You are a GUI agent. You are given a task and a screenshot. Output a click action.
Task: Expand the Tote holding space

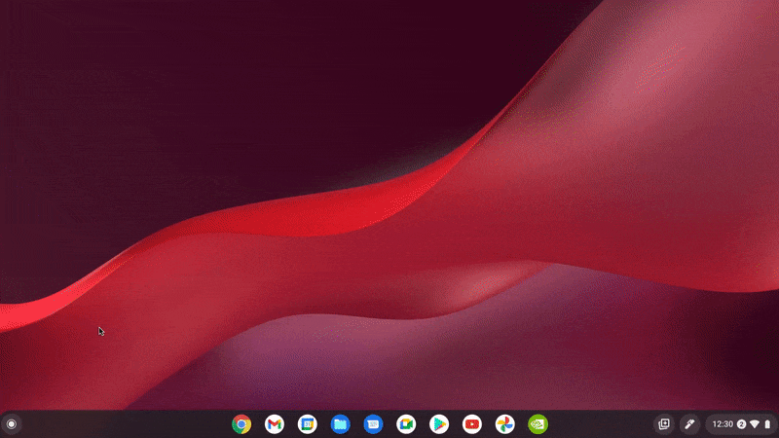(664, 424)
